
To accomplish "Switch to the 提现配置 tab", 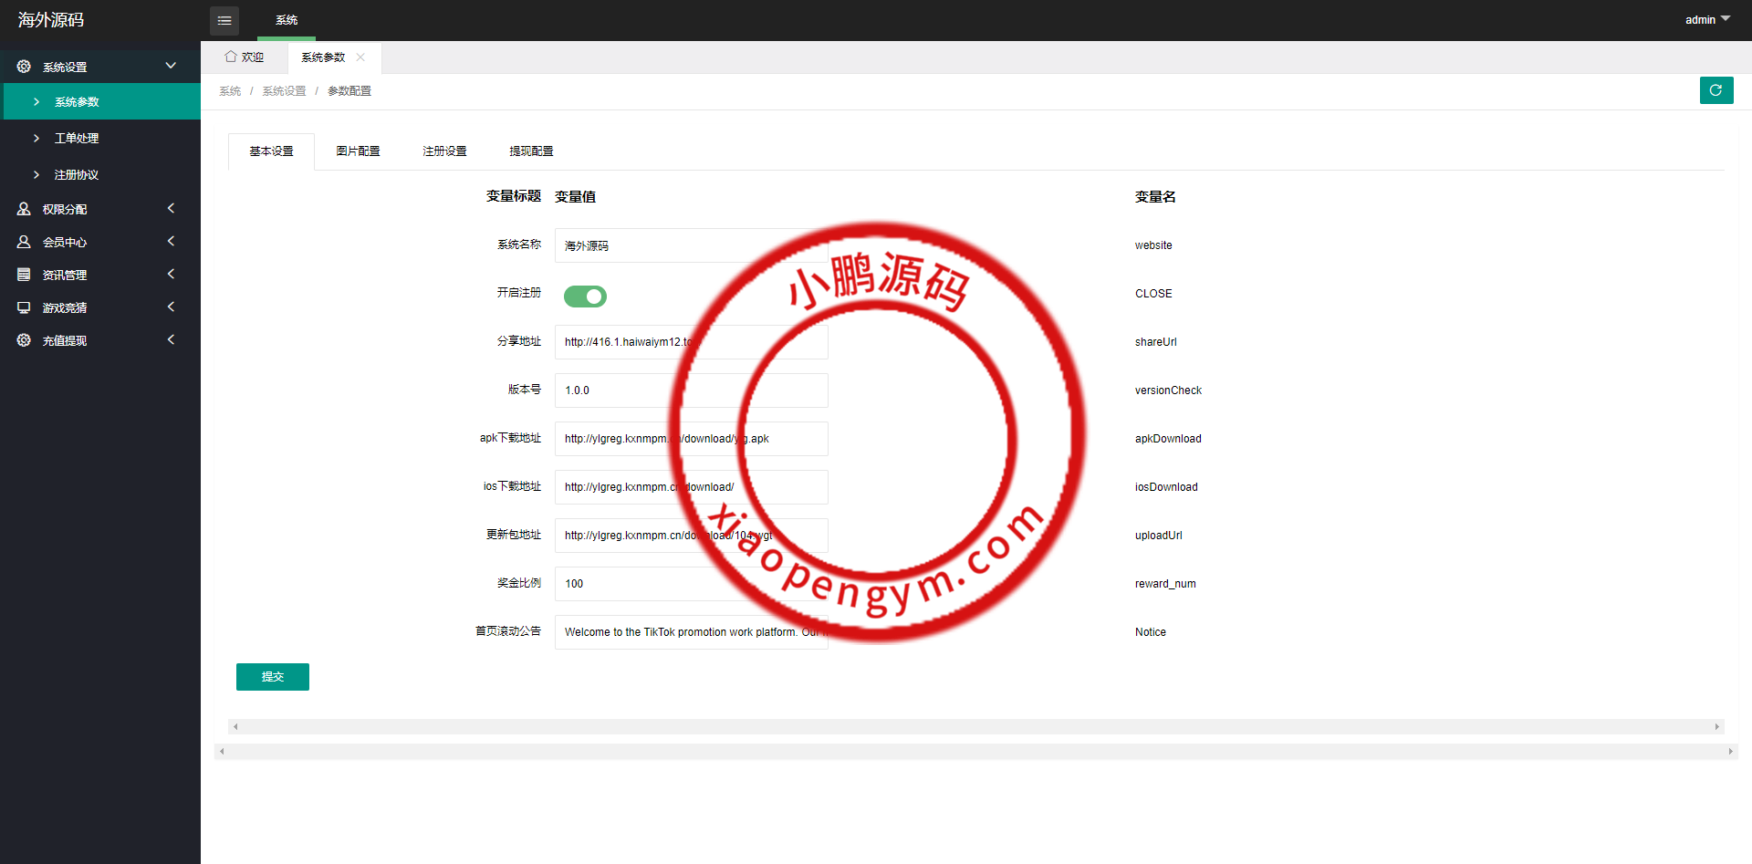I will [531, 151].
